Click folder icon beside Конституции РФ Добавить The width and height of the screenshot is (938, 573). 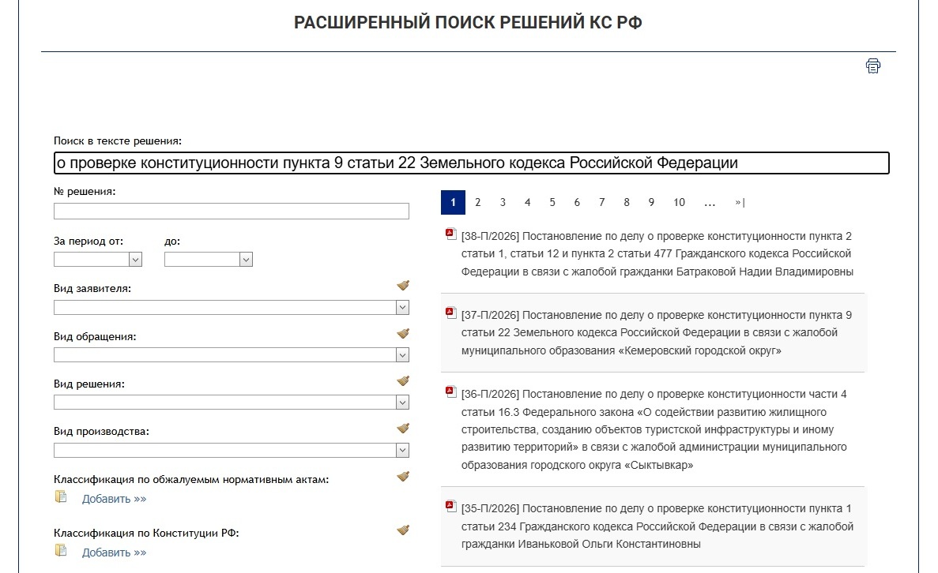point(61,550)
